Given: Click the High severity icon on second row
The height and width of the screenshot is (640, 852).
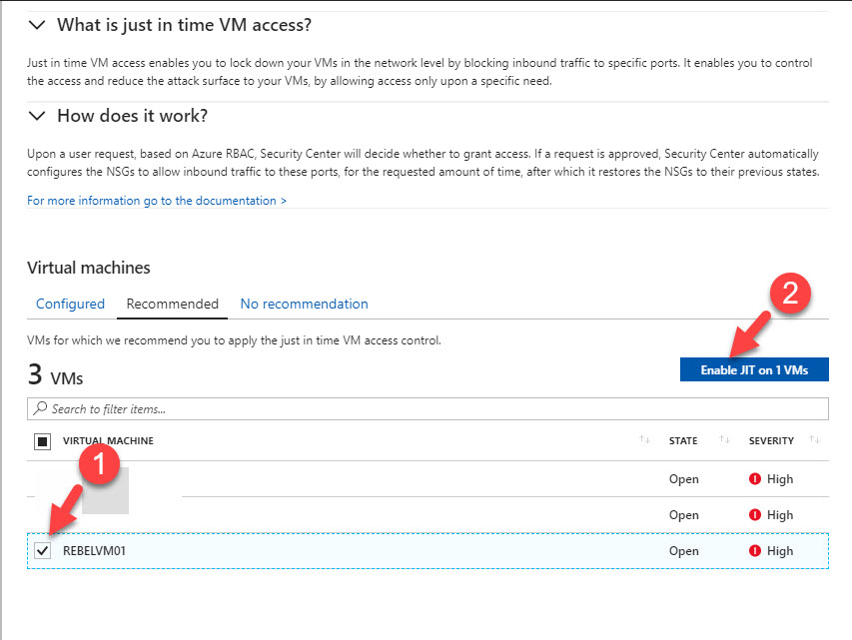Looking at the screenshot, I should [x=756, y=515].
